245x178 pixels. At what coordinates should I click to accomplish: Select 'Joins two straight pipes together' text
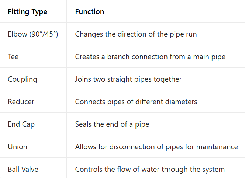pos(128,79)
